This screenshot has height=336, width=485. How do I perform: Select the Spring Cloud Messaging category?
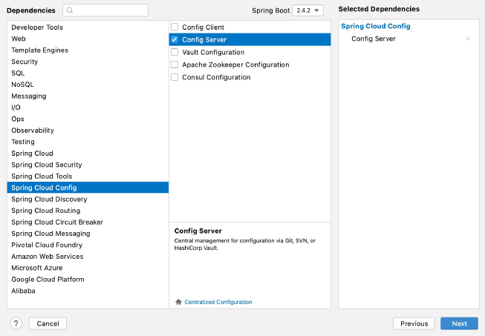(x=88, y=234)
